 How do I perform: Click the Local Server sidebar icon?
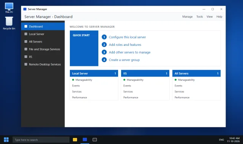click(26, 34)
